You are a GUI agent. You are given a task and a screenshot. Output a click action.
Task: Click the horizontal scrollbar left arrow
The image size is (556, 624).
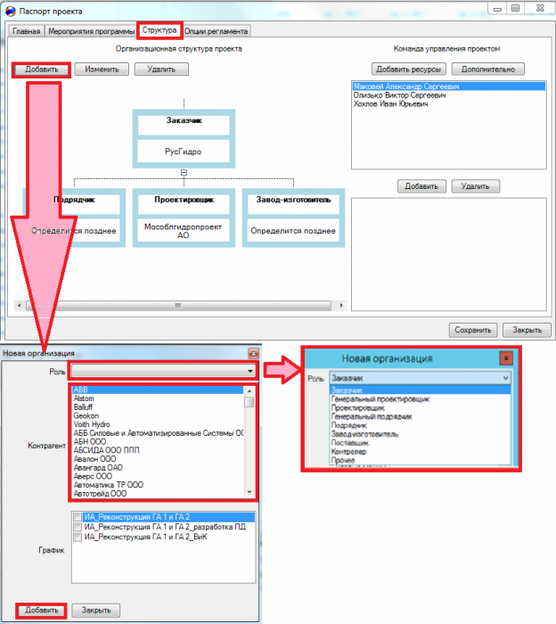coord(19,306)
